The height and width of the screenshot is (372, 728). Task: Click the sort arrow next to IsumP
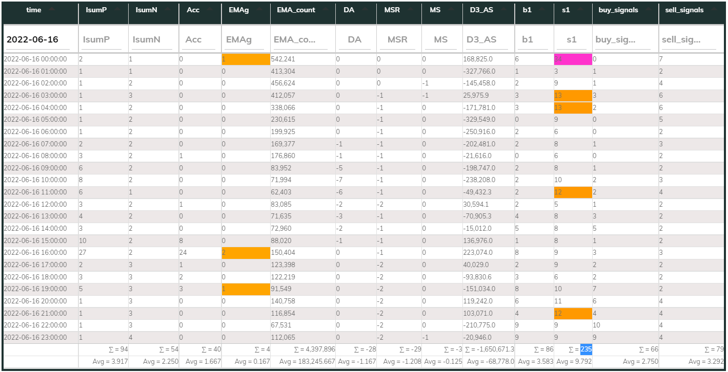coord(117,9)
